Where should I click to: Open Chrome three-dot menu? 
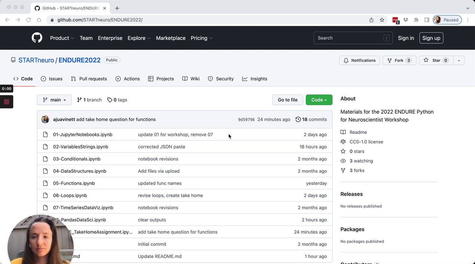(468, 20)
